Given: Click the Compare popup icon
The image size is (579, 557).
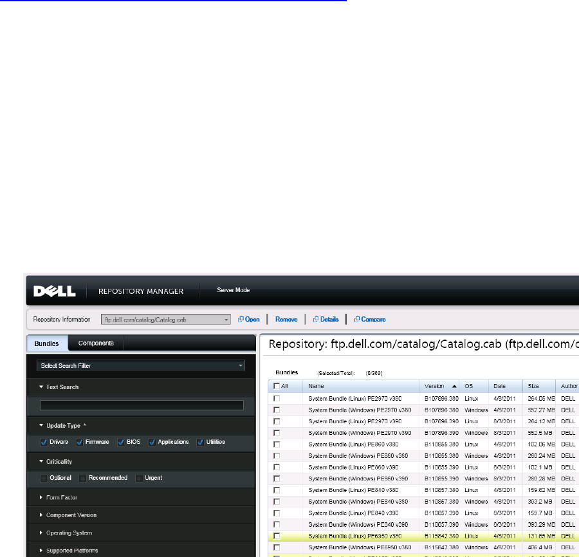Looking at the screenshot, I should pyautogui.click(x=356, y=319).
